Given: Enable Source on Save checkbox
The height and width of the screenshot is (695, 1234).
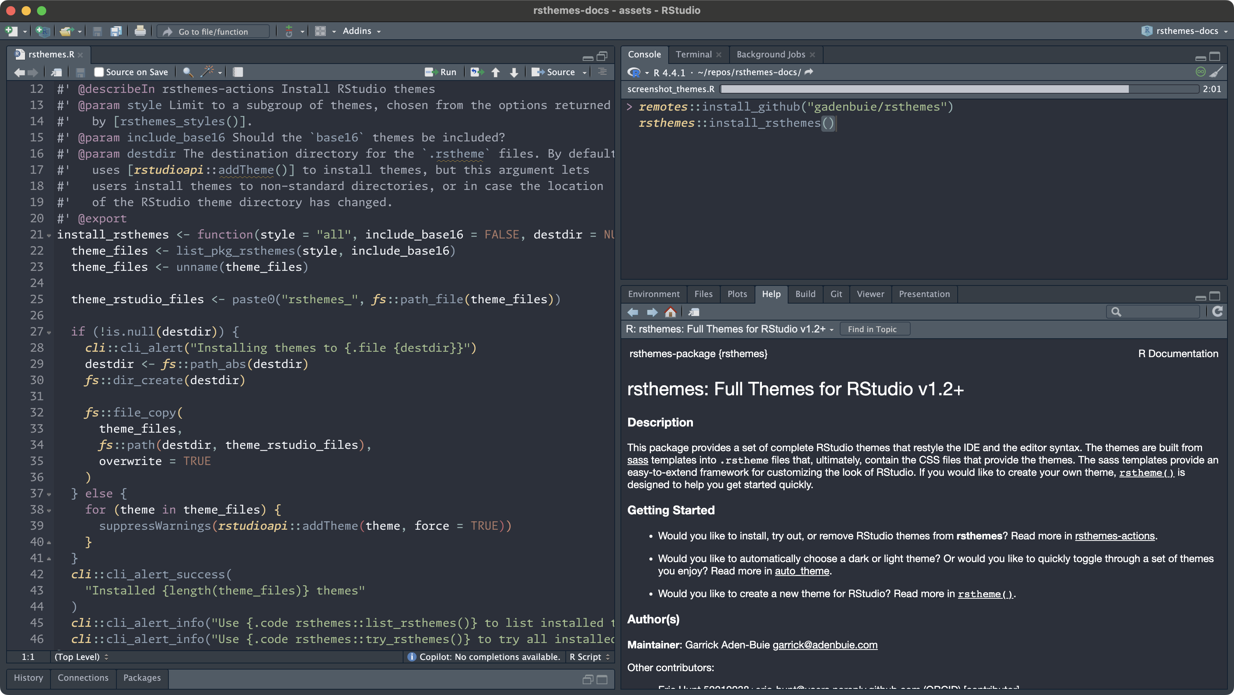Looking at the screenshot, I should (99, 72).
